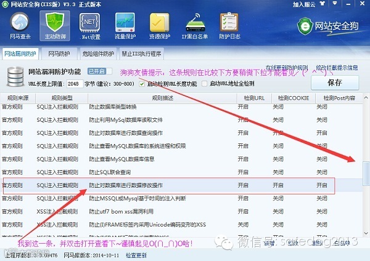370x261 pixels.
Task: Click 网马库版本:2014-10-11 status text
Action: (x=91, y=255)
